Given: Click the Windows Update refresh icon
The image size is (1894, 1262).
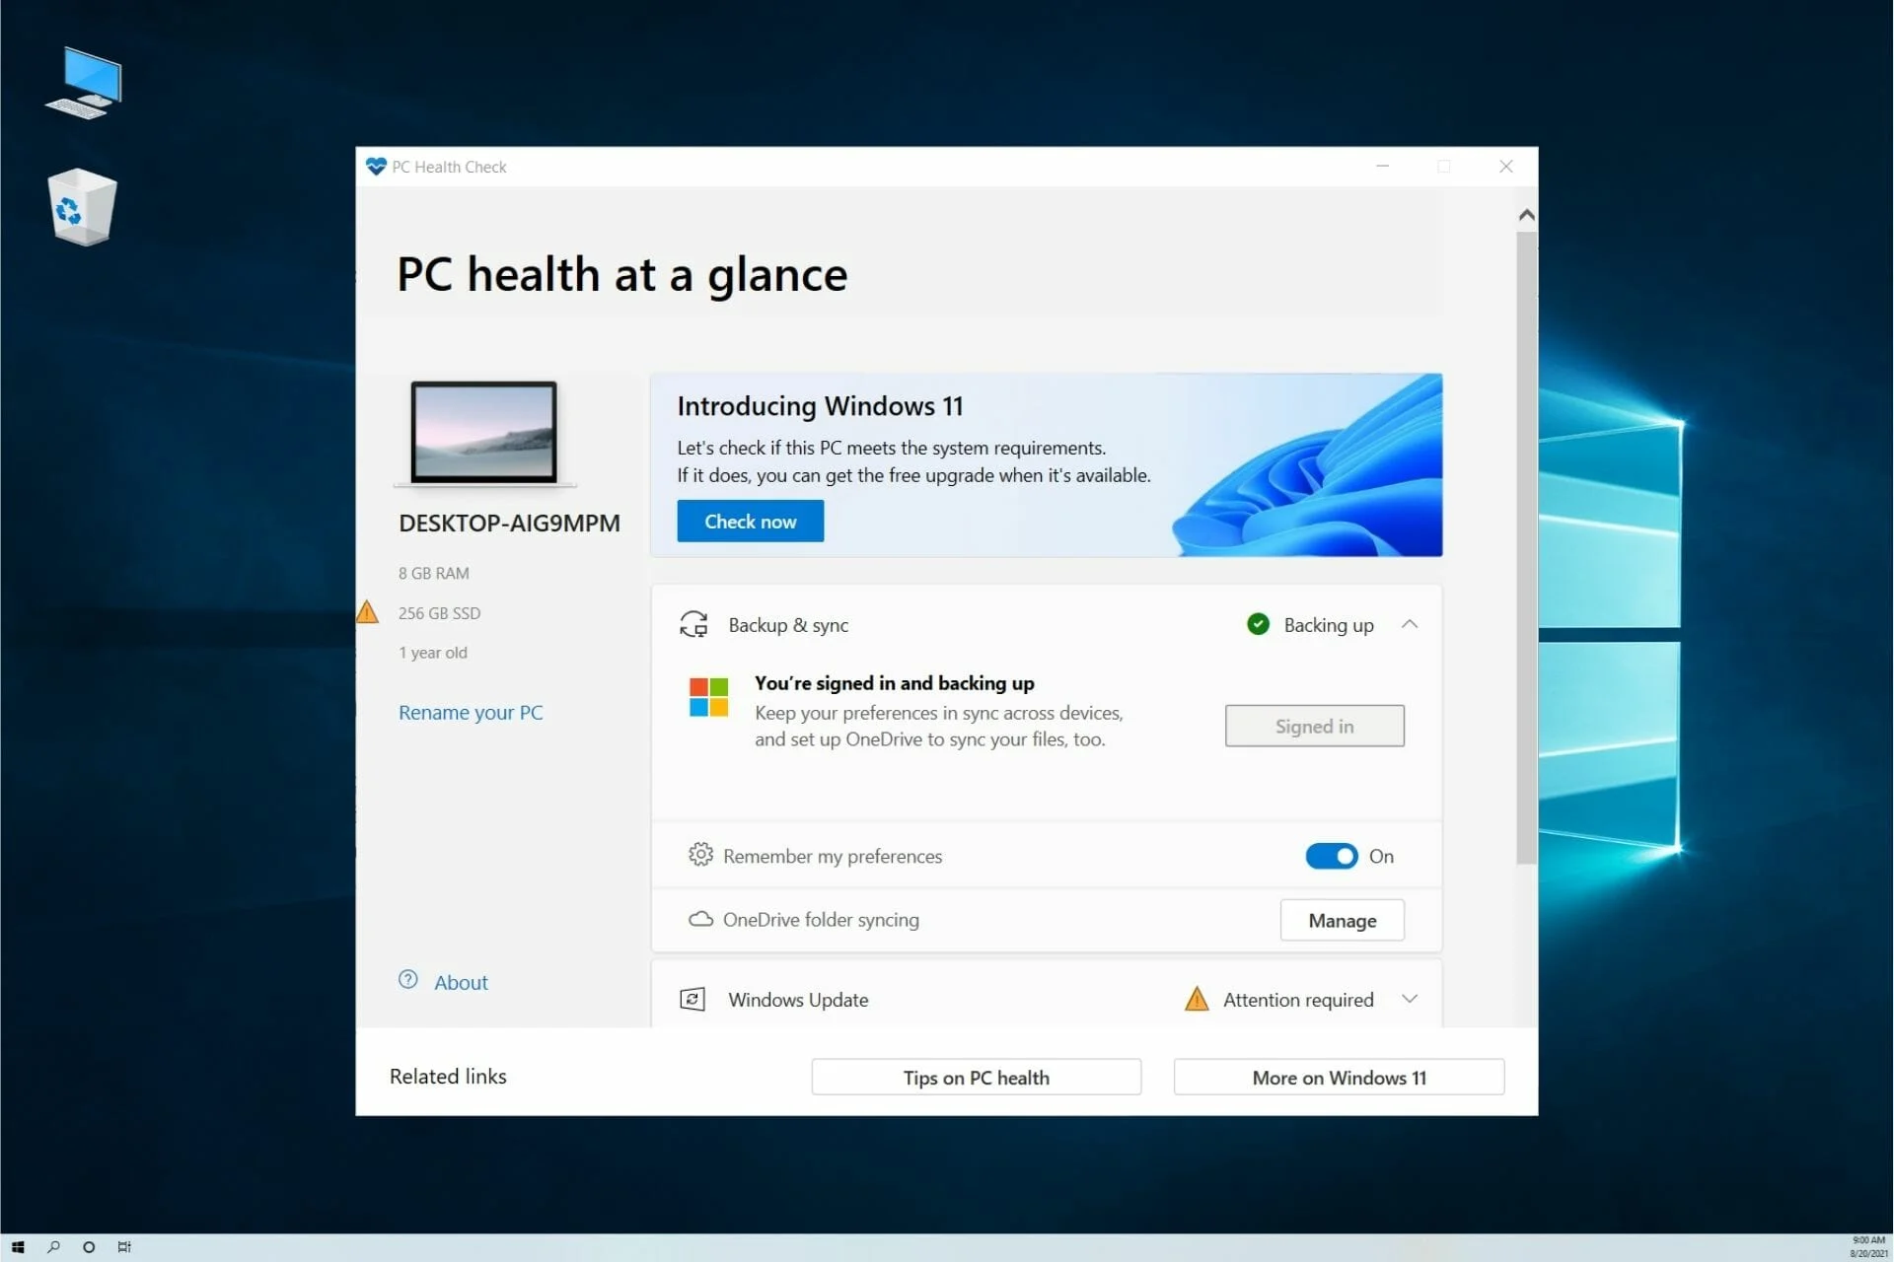Looking at the screenshot, I should (692, 999).
